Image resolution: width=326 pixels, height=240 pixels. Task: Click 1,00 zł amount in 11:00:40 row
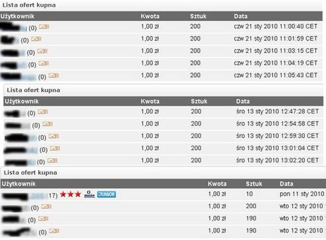click(x=150, y=27)
